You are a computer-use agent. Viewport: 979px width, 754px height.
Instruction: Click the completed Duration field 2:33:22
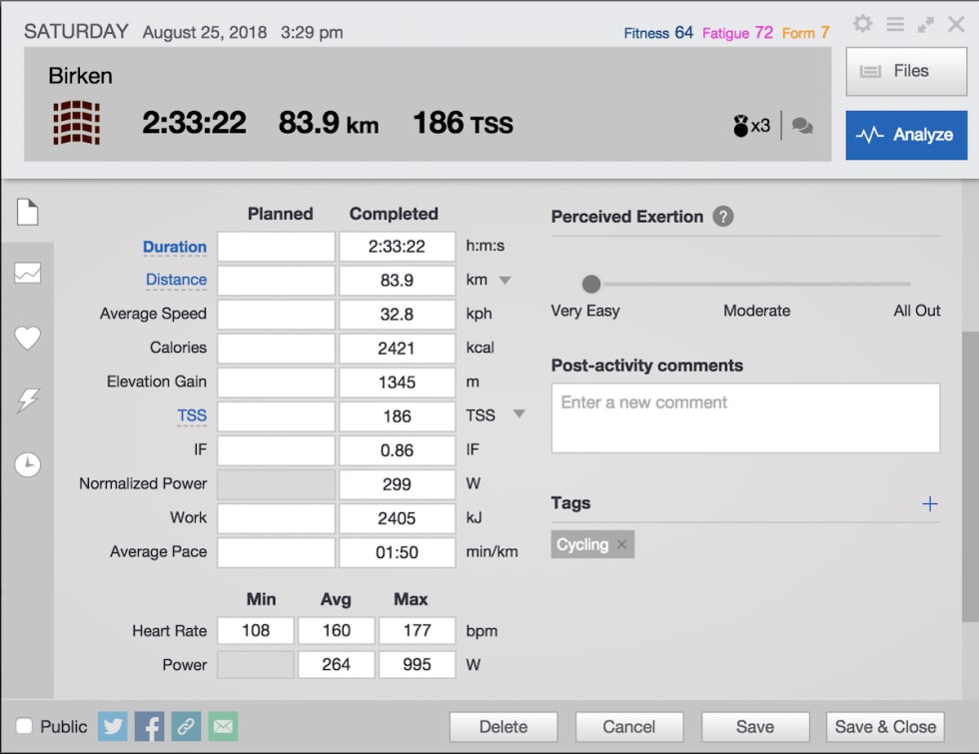[x=398, y=247]
